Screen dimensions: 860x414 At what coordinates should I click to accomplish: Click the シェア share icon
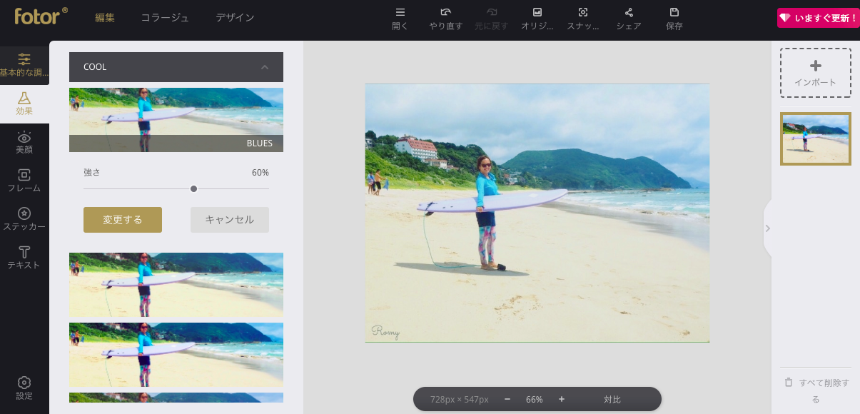[629, 12]
